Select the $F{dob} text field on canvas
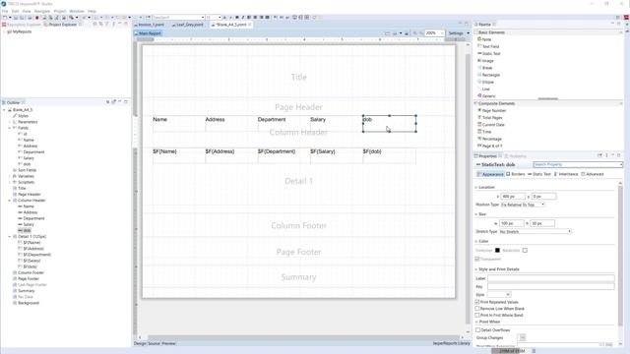630x354 pixels. [x=389, y=155]
